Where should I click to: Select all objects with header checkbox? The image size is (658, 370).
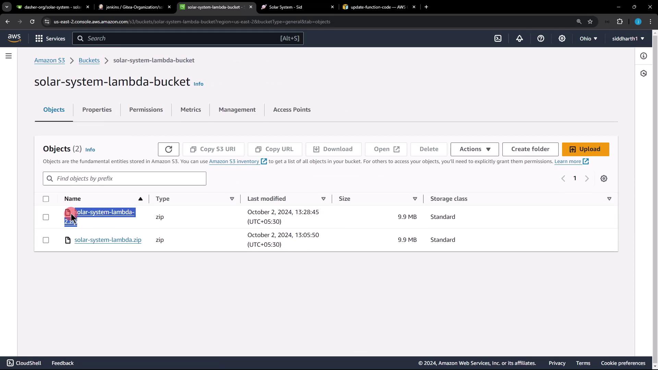[x=46, y=199]
